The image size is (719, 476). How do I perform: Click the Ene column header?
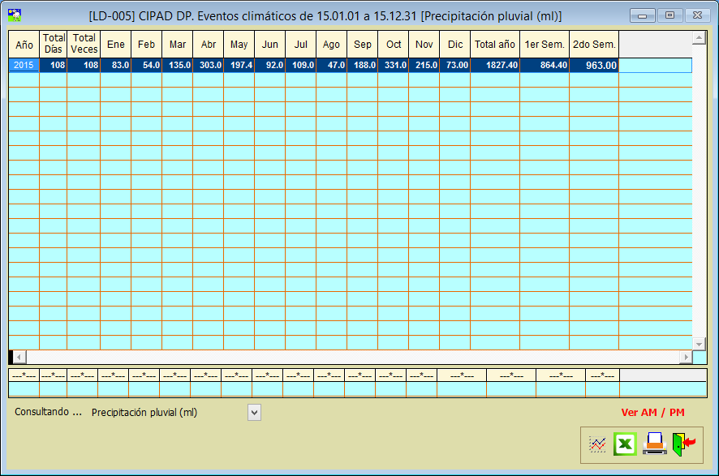(116, 45)
